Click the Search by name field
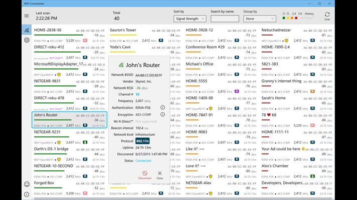 (225, 18)
